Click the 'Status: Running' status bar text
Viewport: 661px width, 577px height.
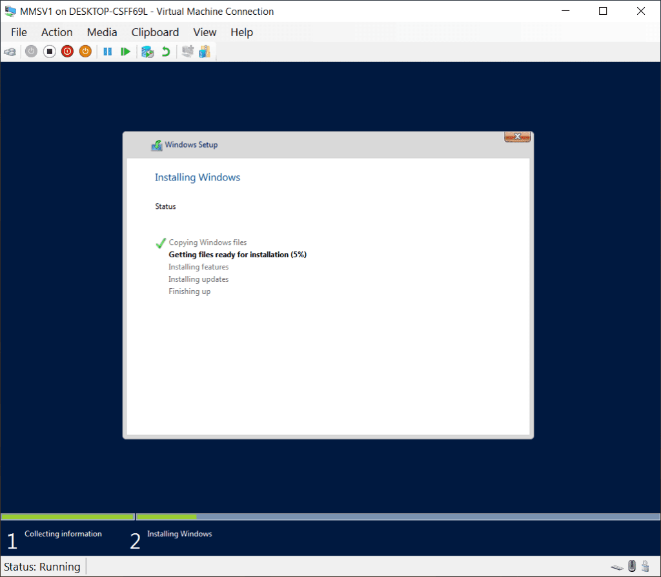tap(42, 567)
